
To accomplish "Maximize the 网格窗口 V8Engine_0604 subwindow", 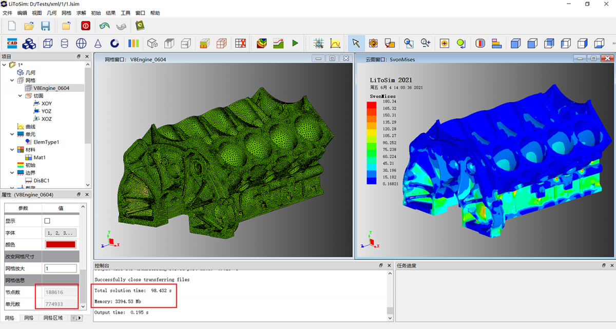I will (x=333, y=59).
